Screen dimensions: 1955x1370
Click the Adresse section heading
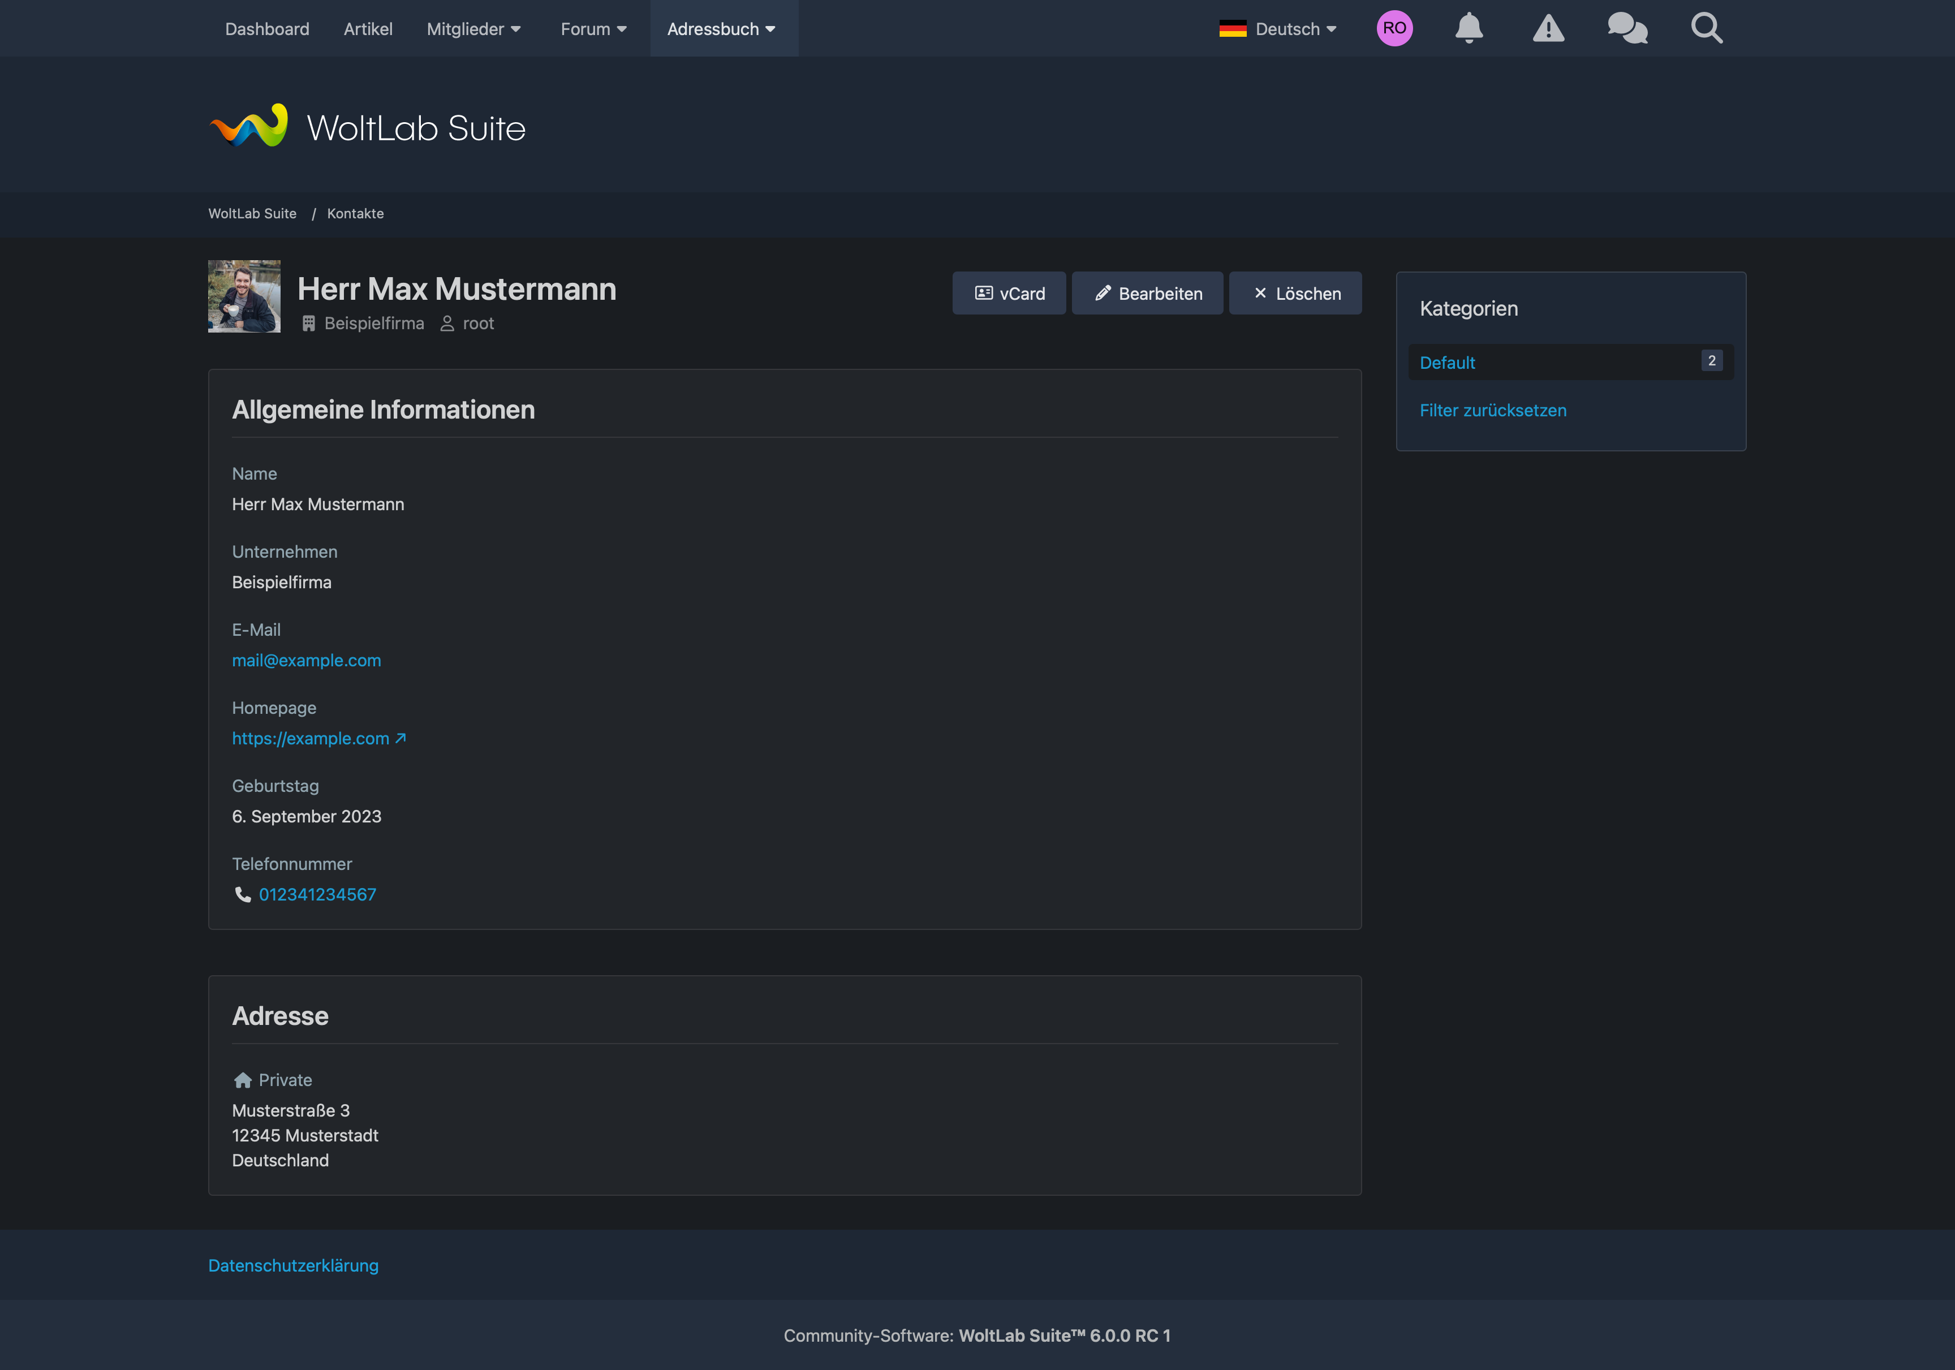pyautogui.click(x=280, y=1016)
